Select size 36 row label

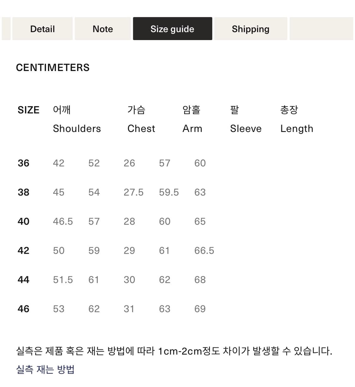(x=23, y=163)
